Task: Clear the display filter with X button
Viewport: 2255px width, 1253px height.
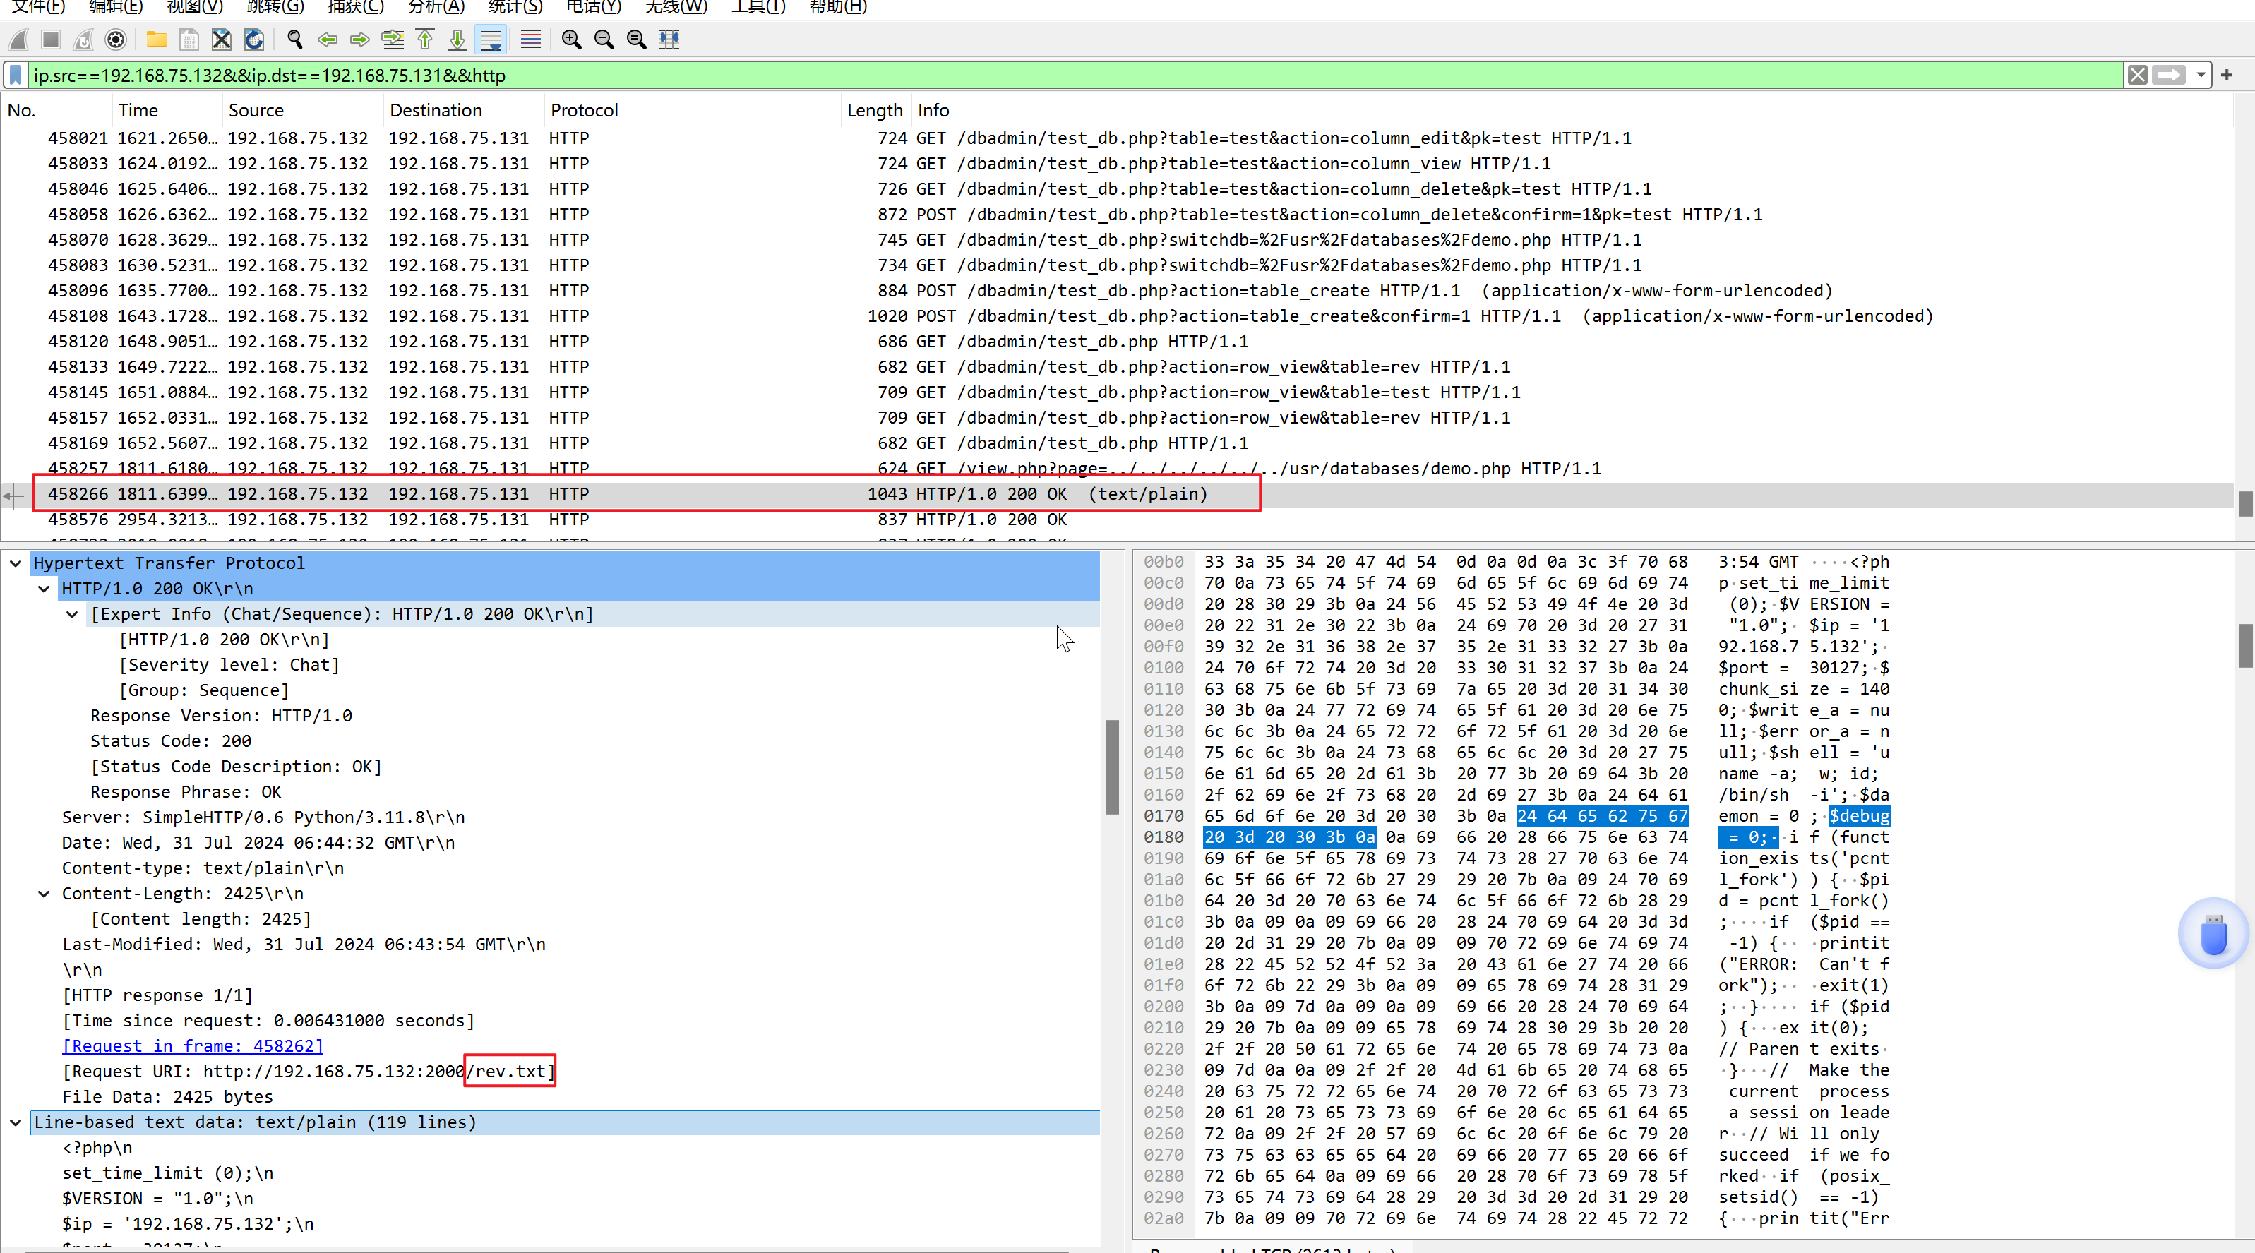Action: coord(2137,76)
